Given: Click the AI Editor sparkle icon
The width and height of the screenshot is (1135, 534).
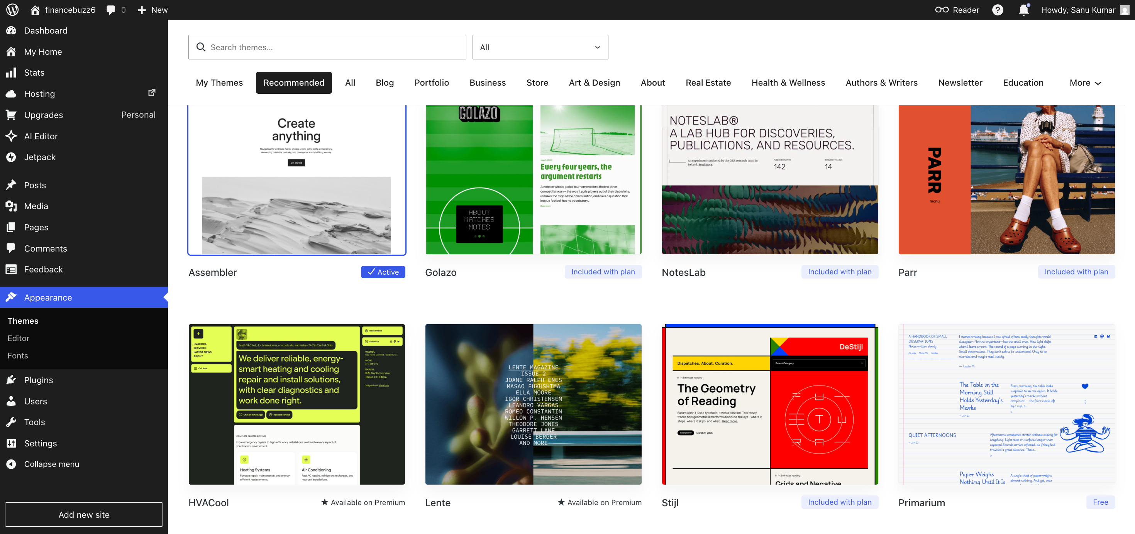Looking at the screenshot, I should point(12,136).
